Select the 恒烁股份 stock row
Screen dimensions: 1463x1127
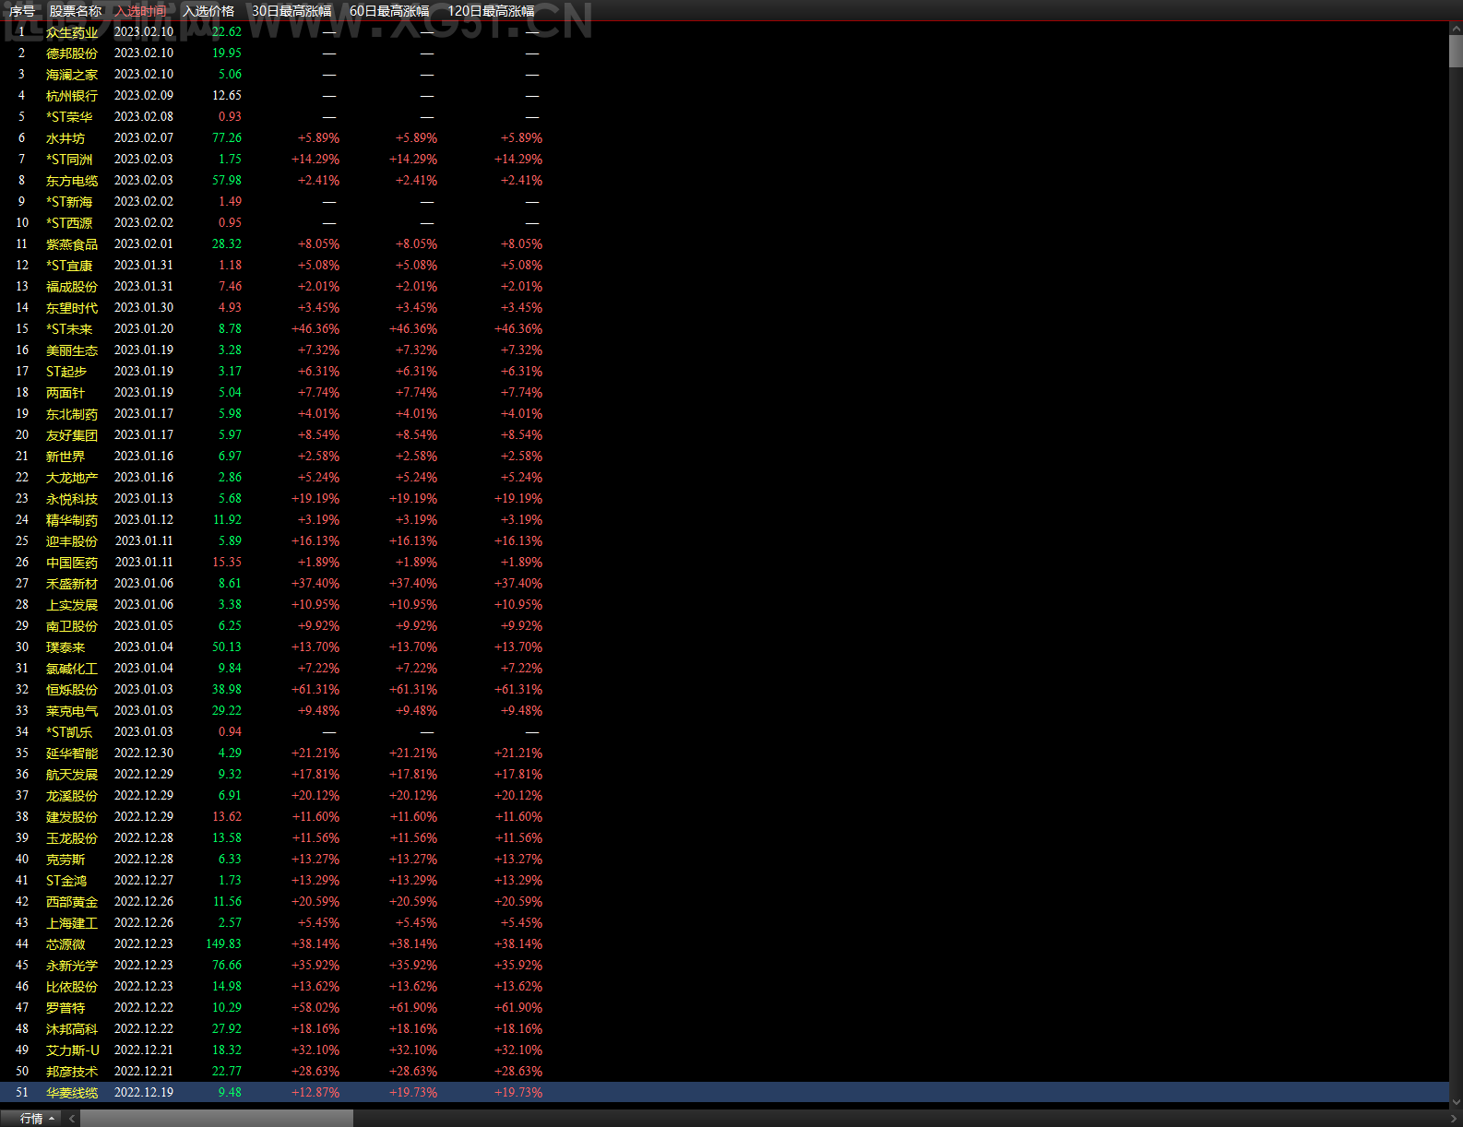coord(724,690)
